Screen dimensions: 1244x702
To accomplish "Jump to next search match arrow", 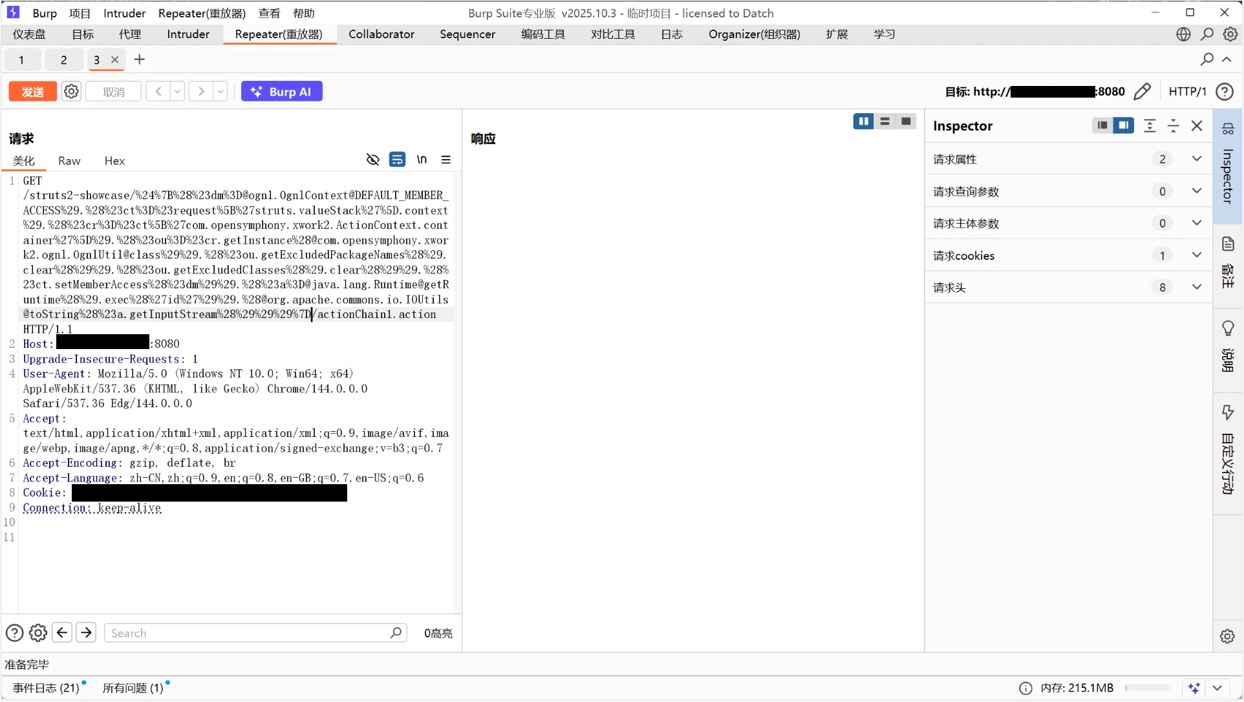I will (x=86, y=633).
